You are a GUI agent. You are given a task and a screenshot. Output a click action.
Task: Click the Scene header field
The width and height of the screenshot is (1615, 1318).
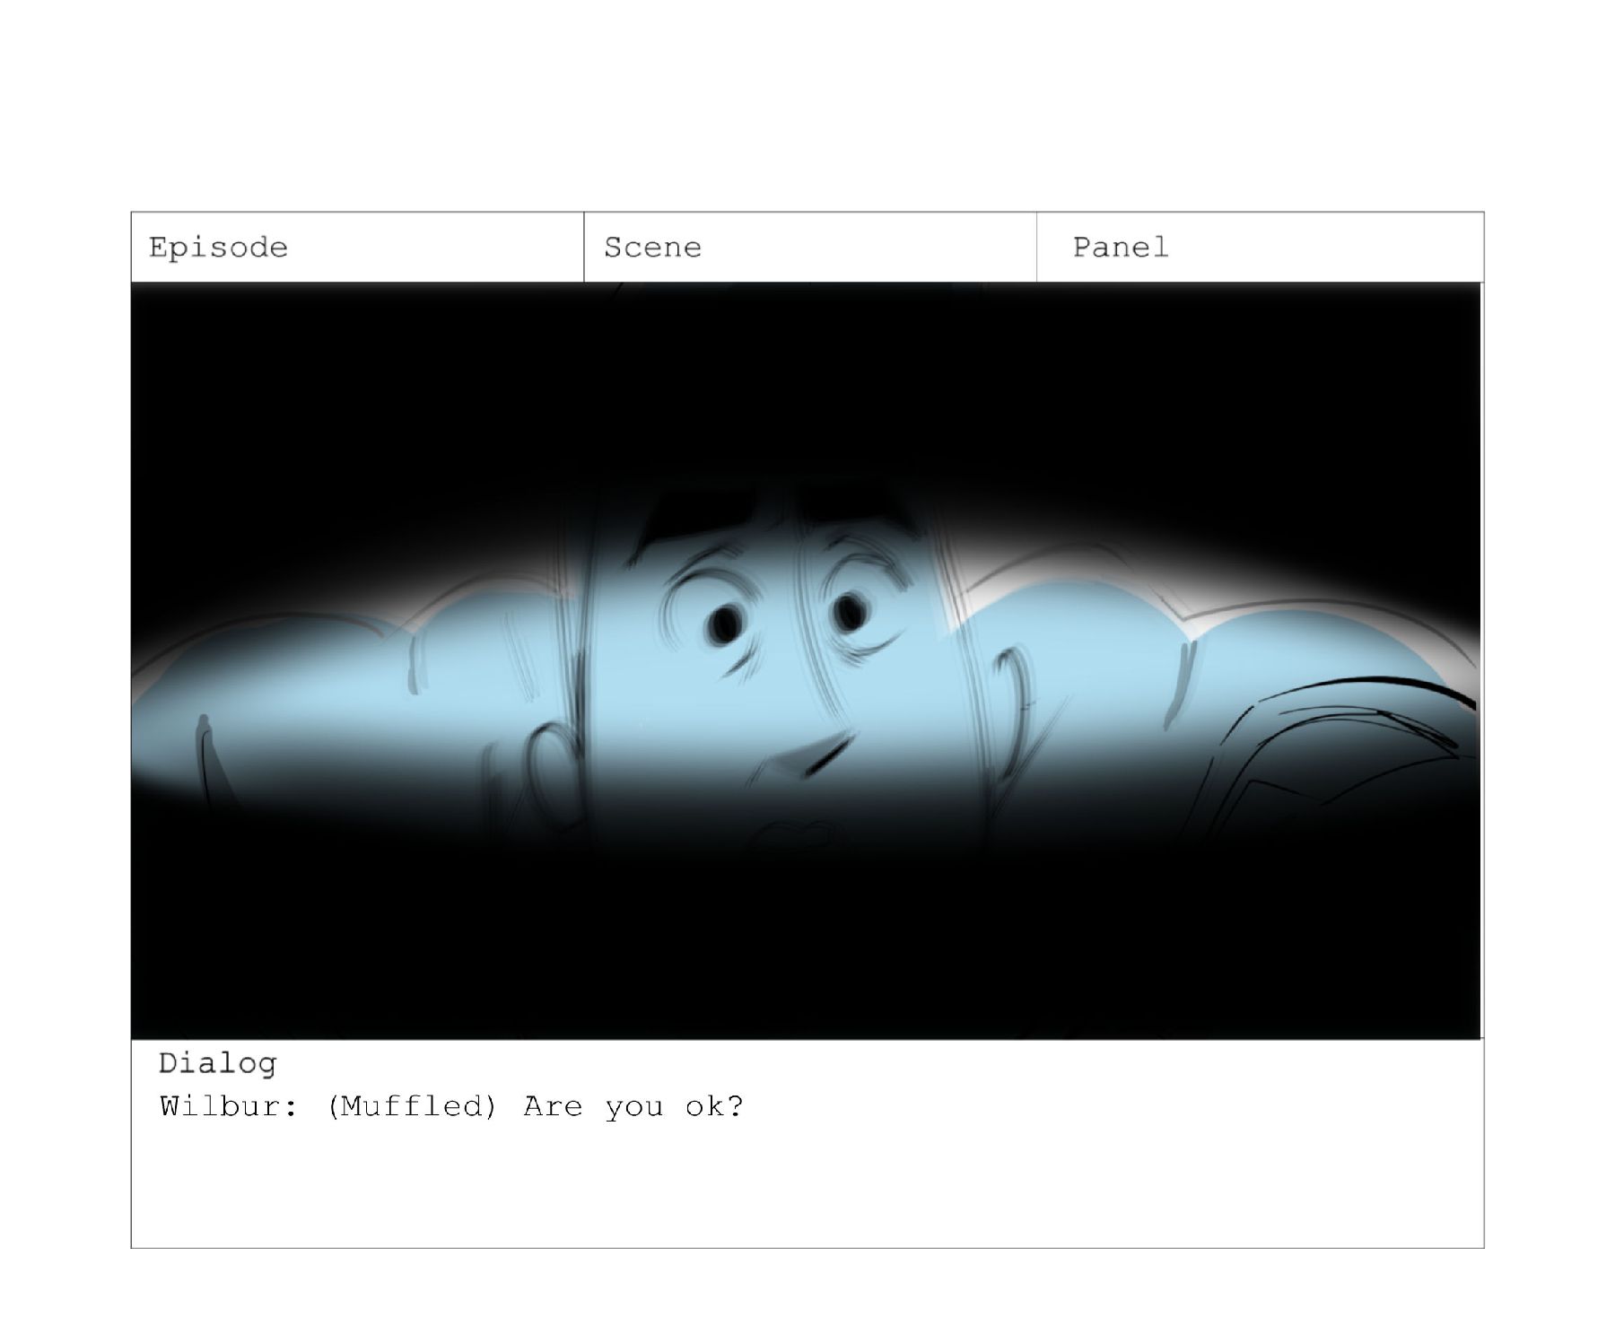810,247
